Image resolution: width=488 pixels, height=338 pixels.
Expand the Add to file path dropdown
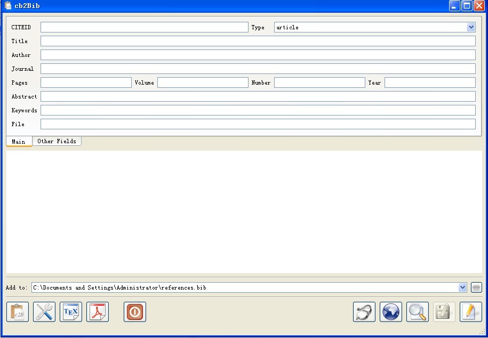tap(462, 287)
